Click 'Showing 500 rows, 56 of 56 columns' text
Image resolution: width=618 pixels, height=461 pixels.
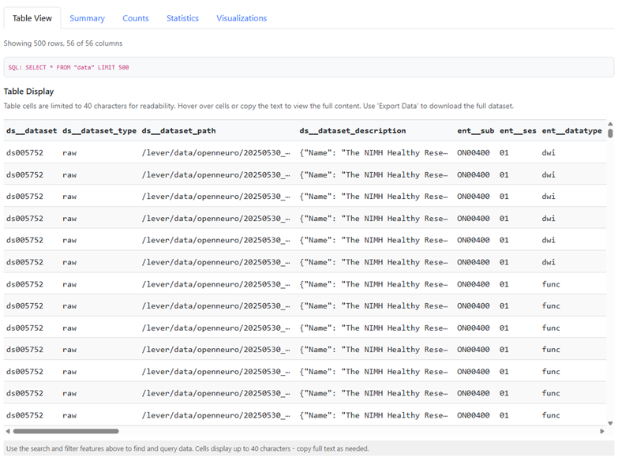63,43
